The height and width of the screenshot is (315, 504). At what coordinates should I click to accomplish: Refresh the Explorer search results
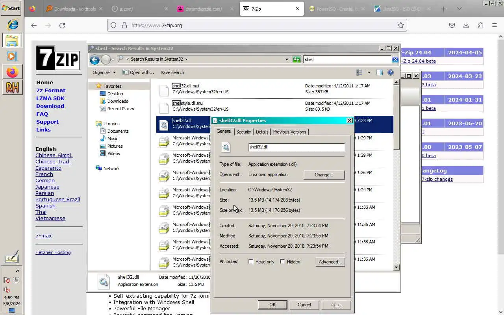pos(296,59)
